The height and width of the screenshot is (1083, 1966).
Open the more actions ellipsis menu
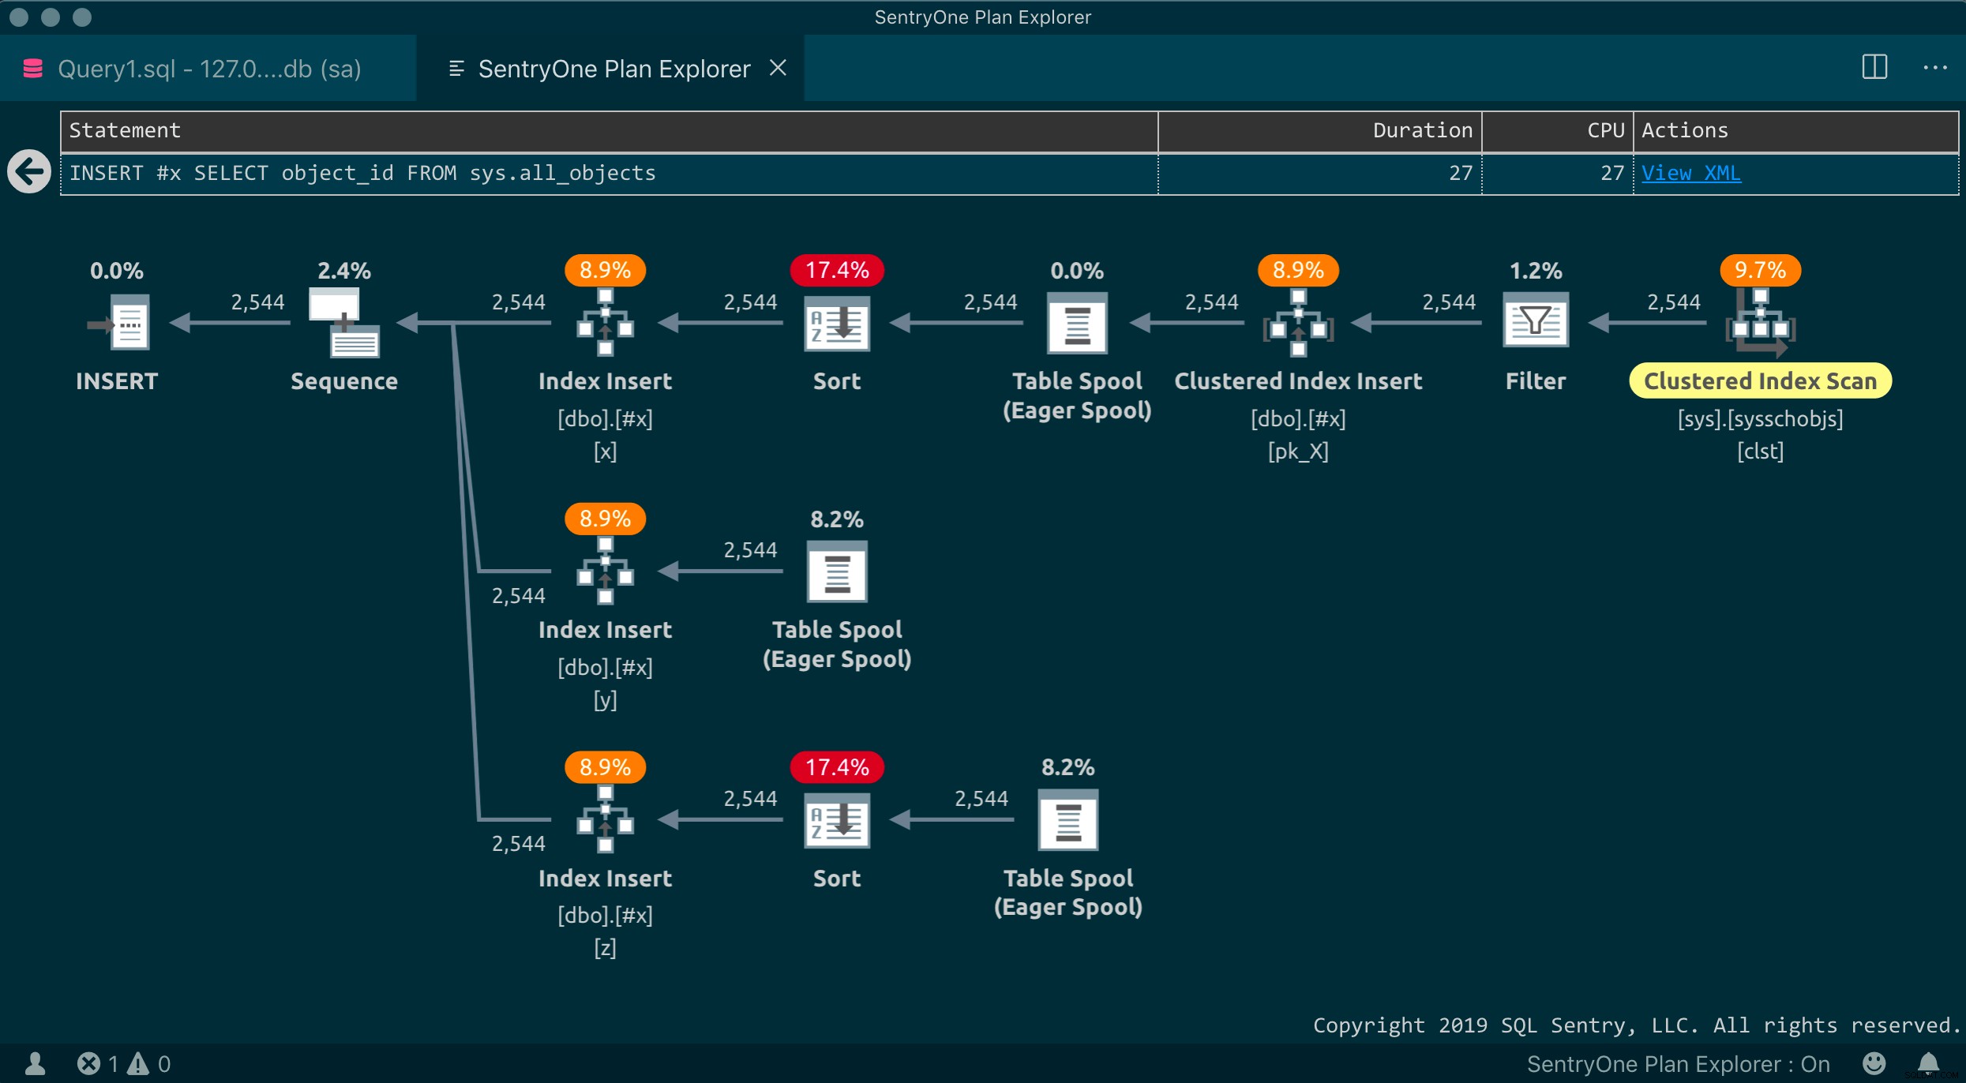point(1934,68)
